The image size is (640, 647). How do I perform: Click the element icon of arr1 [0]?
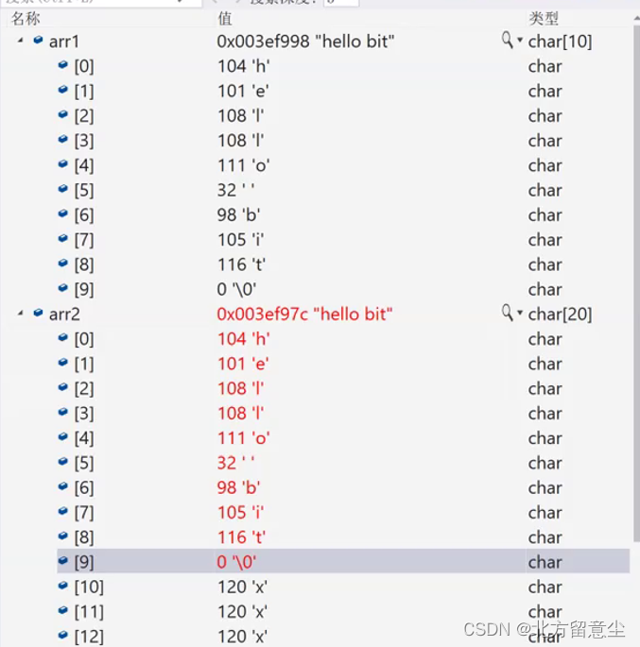[x=63, y=66]
